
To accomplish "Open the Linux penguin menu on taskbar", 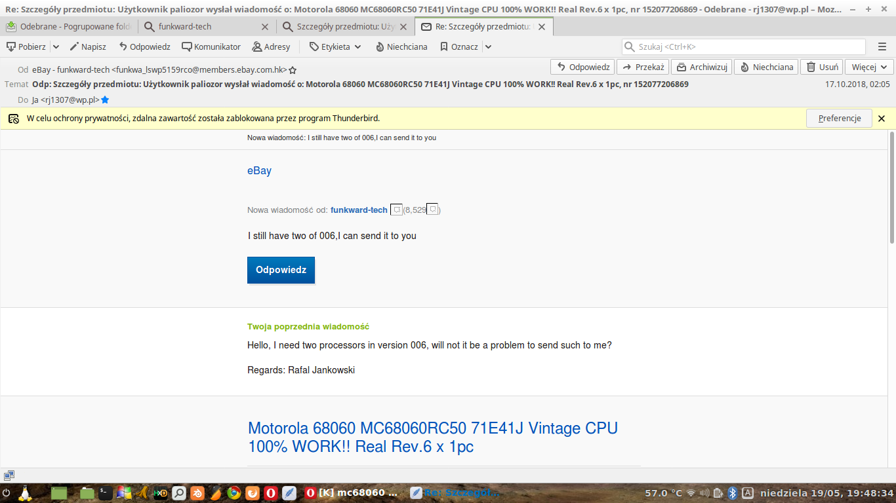I will pos(26,493).
